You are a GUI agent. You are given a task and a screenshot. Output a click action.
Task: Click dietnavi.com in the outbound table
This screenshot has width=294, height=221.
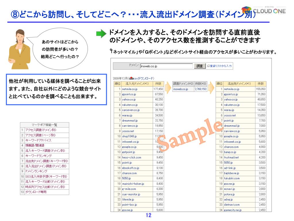coord(232,205)
